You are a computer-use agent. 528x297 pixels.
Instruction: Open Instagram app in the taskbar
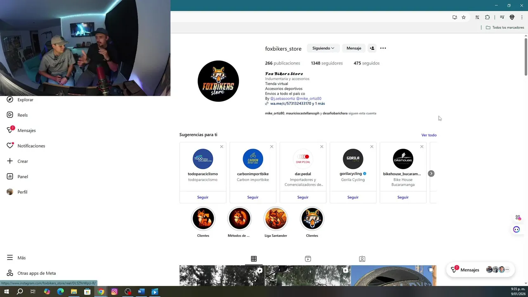[x=114, y=292]
